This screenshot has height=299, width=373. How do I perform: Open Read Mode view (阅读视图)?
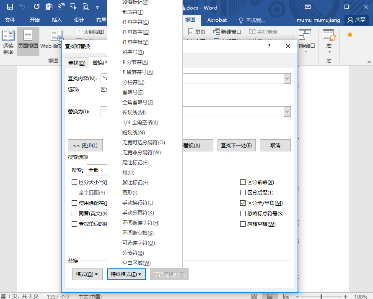[x=8, y=42]
